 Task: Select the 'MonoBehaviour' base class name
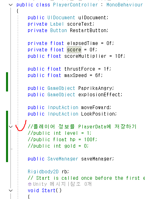point(125,5)
